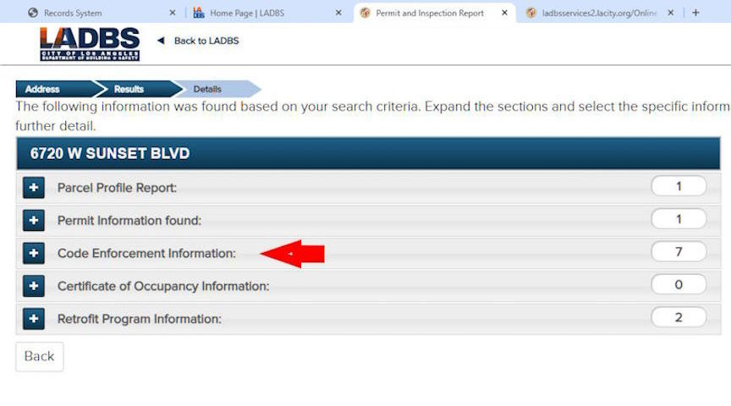Expand the Parcel Profile Report section
Screen dimensions: 731x406
coord(34,188)
